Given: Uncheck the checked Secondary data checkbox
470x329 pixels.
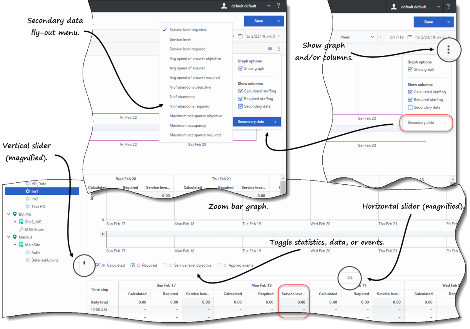Looking at the screenshot, I should click(x=240, y=106).
